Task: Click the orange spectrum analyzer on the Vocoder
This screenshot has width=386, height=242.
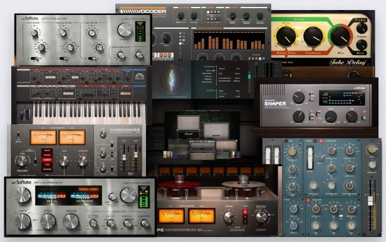Action: pos(229,40)
